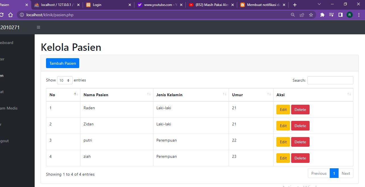This screenshot has height=187, width=365.
Task: Click the Search input field
Action: click(x=330, y=80)
